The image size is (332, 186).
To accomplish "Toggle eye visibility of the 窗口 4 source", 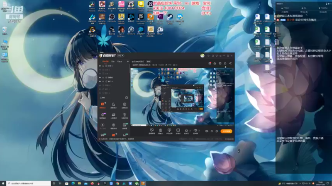I will [x=100, y=81].
